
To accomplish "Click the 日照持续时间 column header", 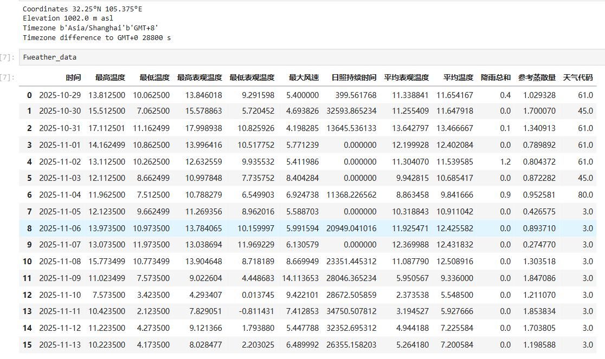I will [354, 77].
